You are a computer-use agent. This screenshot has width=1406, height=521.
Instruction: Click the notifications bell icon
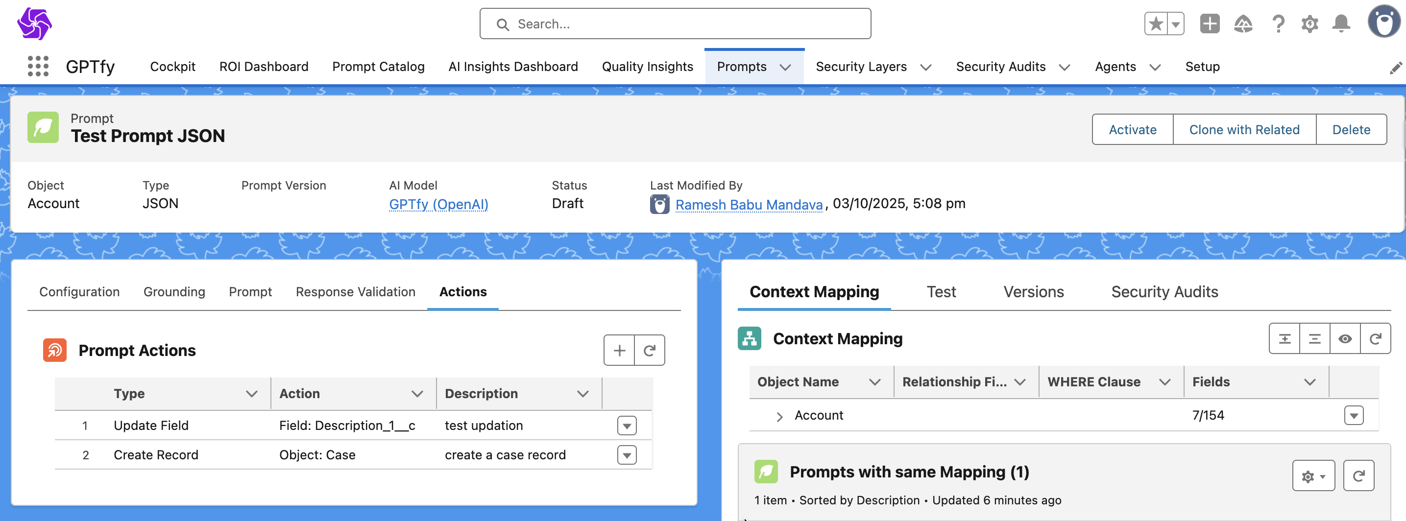coord(1340,24)
